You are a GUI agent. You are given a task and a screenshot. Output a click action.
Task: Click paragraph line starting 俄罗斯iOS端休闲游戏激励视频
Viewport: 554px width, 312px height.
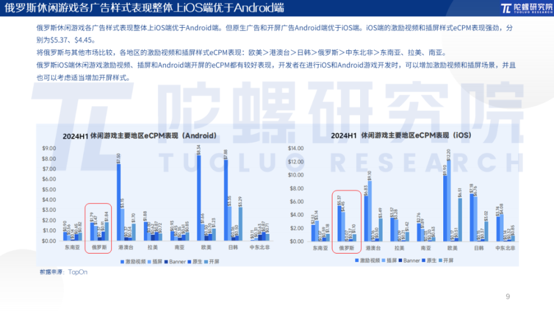(276, 65)
